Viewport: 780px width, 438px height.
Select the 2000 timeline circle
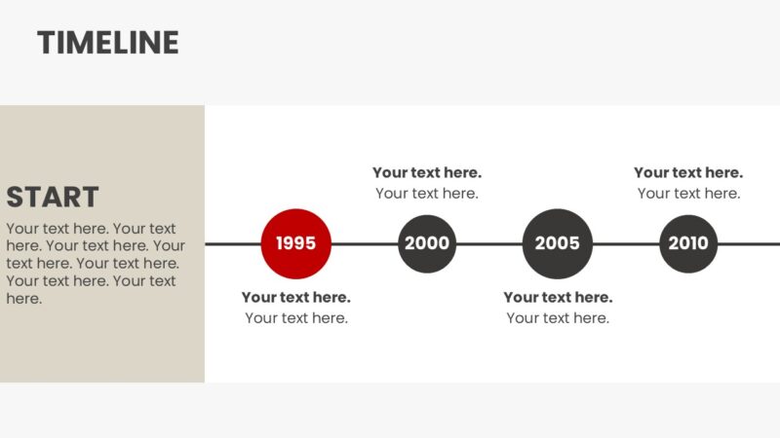[x=427, y=243]
